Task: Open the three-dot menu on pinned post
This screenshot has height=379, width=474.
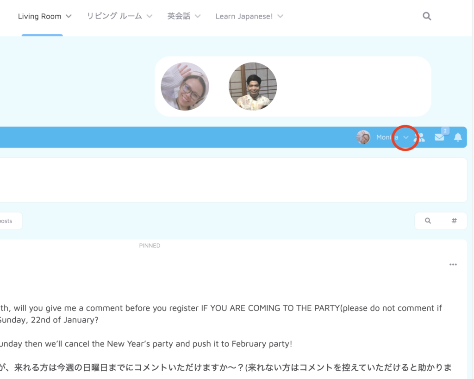Action: (453, 265)
